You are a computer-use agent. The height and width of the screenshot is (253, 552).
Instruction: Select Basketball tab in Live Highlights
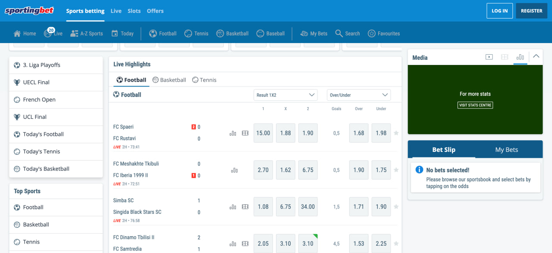169,80
